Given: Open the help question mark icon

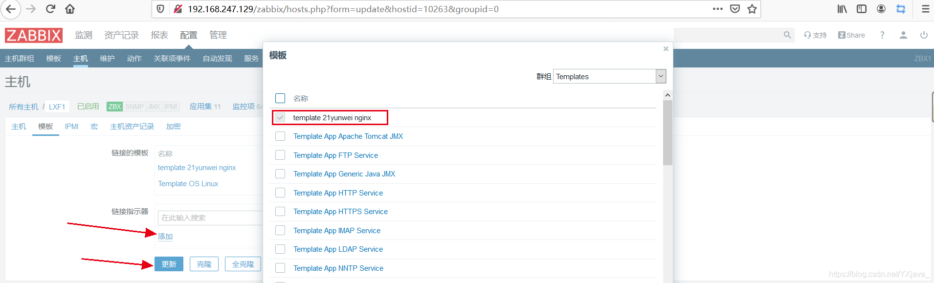Looking at the screenshot, I should click(x=882, y=35).
